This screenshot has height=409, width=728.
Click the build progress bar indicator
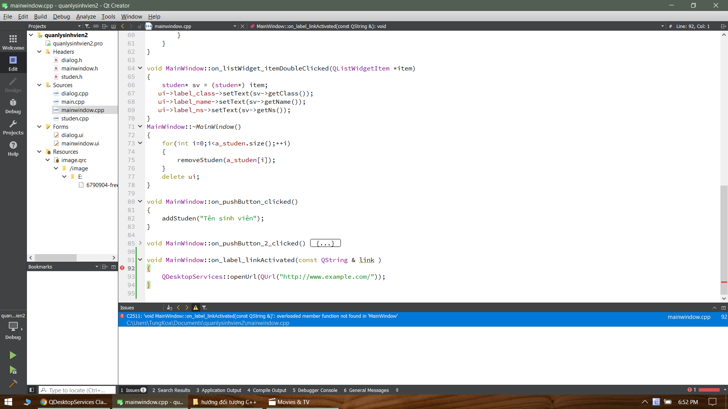click(709, 390)
